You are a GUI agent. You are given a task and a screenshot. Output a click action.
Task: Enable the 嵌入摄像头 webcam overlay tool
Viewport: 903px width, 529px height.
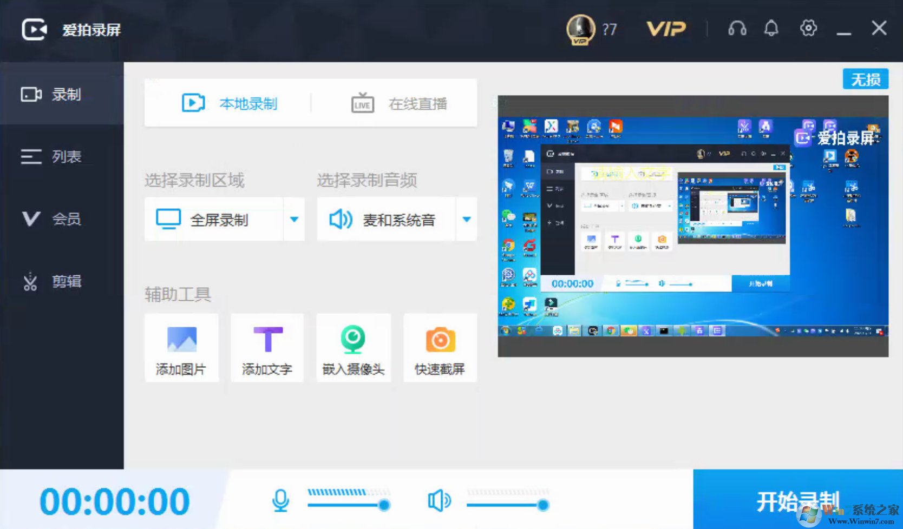[354, 347]
